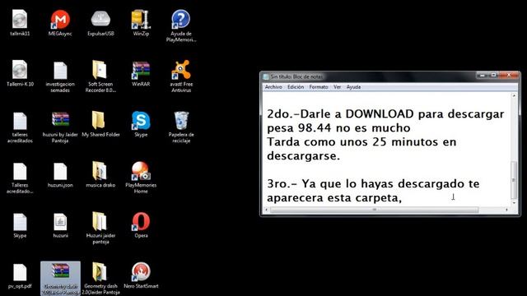Click Notepad vertical scrollbar up arrow
The image size is (527, 296).
point(514,96)
